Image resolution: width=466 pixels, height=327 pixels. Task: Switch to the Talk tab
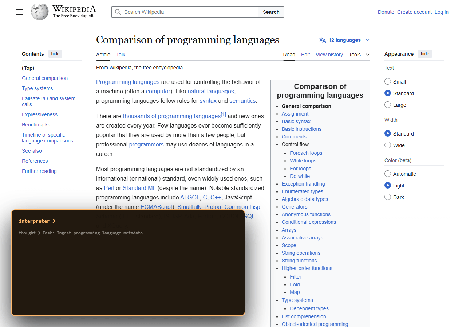tap(121, 54)
